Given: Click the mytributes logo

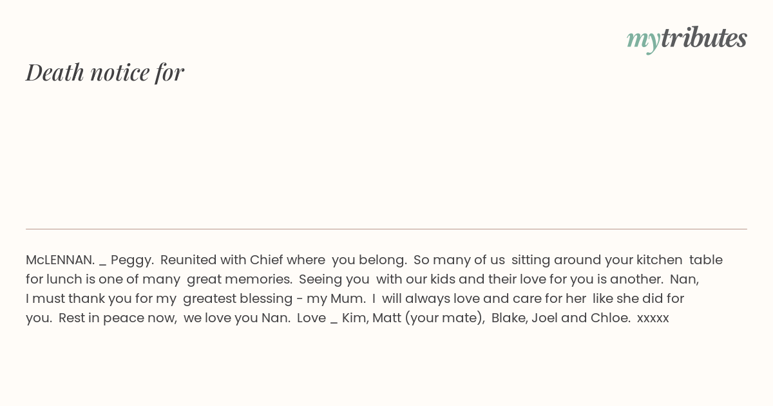Looking at the screenshot, I should coord(687,39).
